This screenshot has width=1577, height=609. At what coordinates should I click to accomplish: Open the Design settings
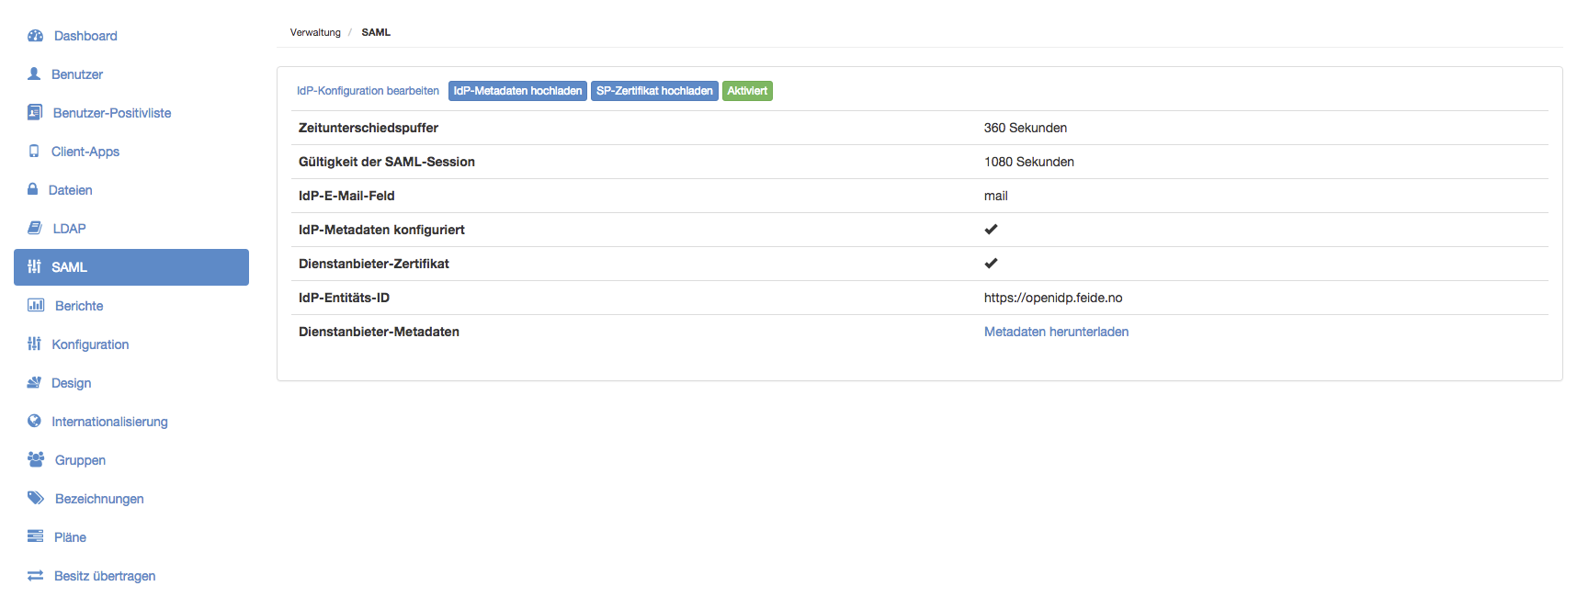click(x=71, y=383)
